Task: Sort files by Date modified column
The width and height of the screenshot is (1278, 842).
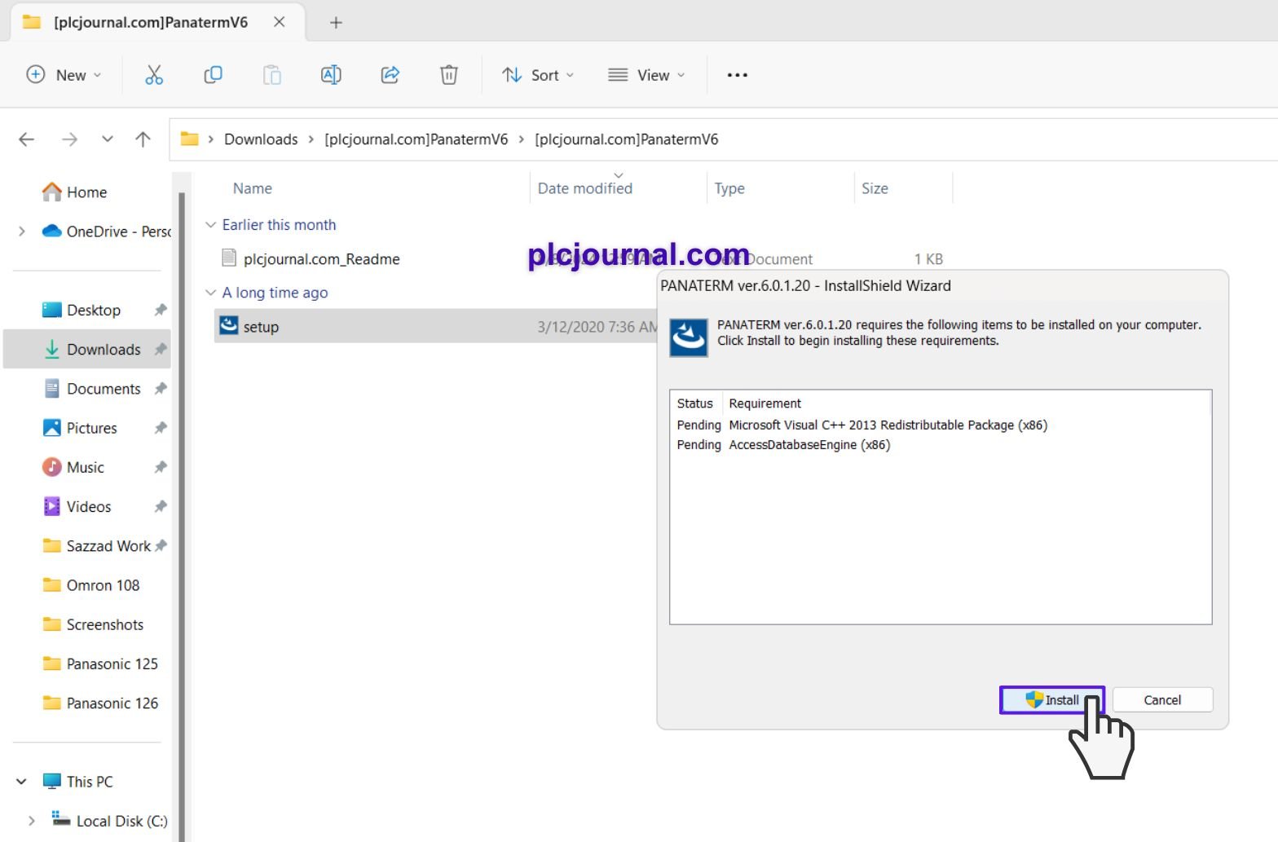Action: point(585,188)
